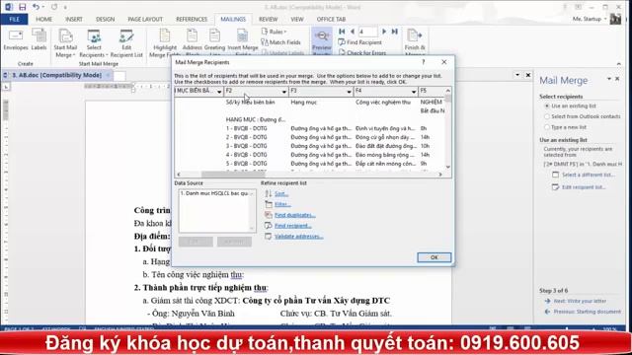Click Edit recipient list link in pane
632x355 pixels.
[x=584, y=187]
